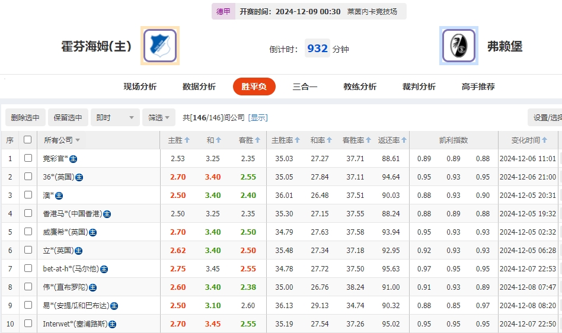
Task: Click the 删除选中 button
Action: pyautogui.click(x=25, y=117)
